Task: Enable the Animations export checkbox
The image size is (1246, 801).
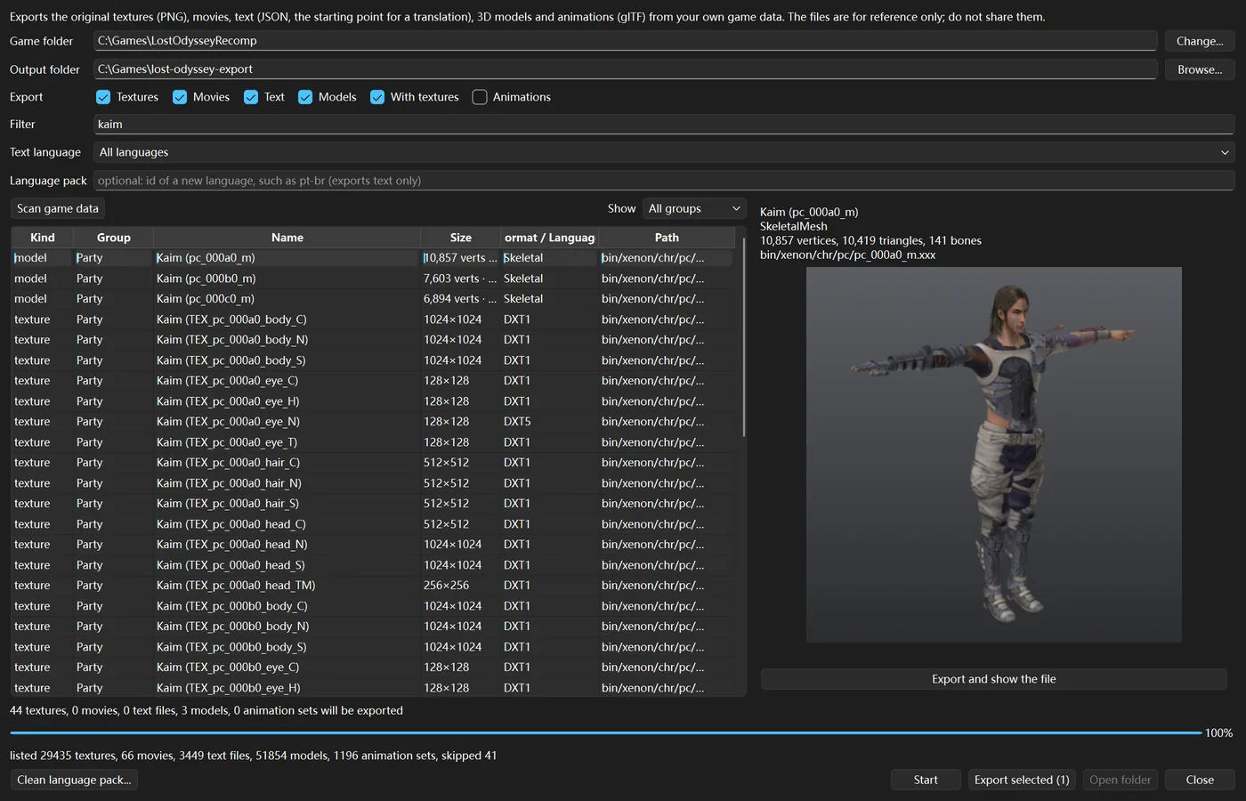Action: [480, 97]
